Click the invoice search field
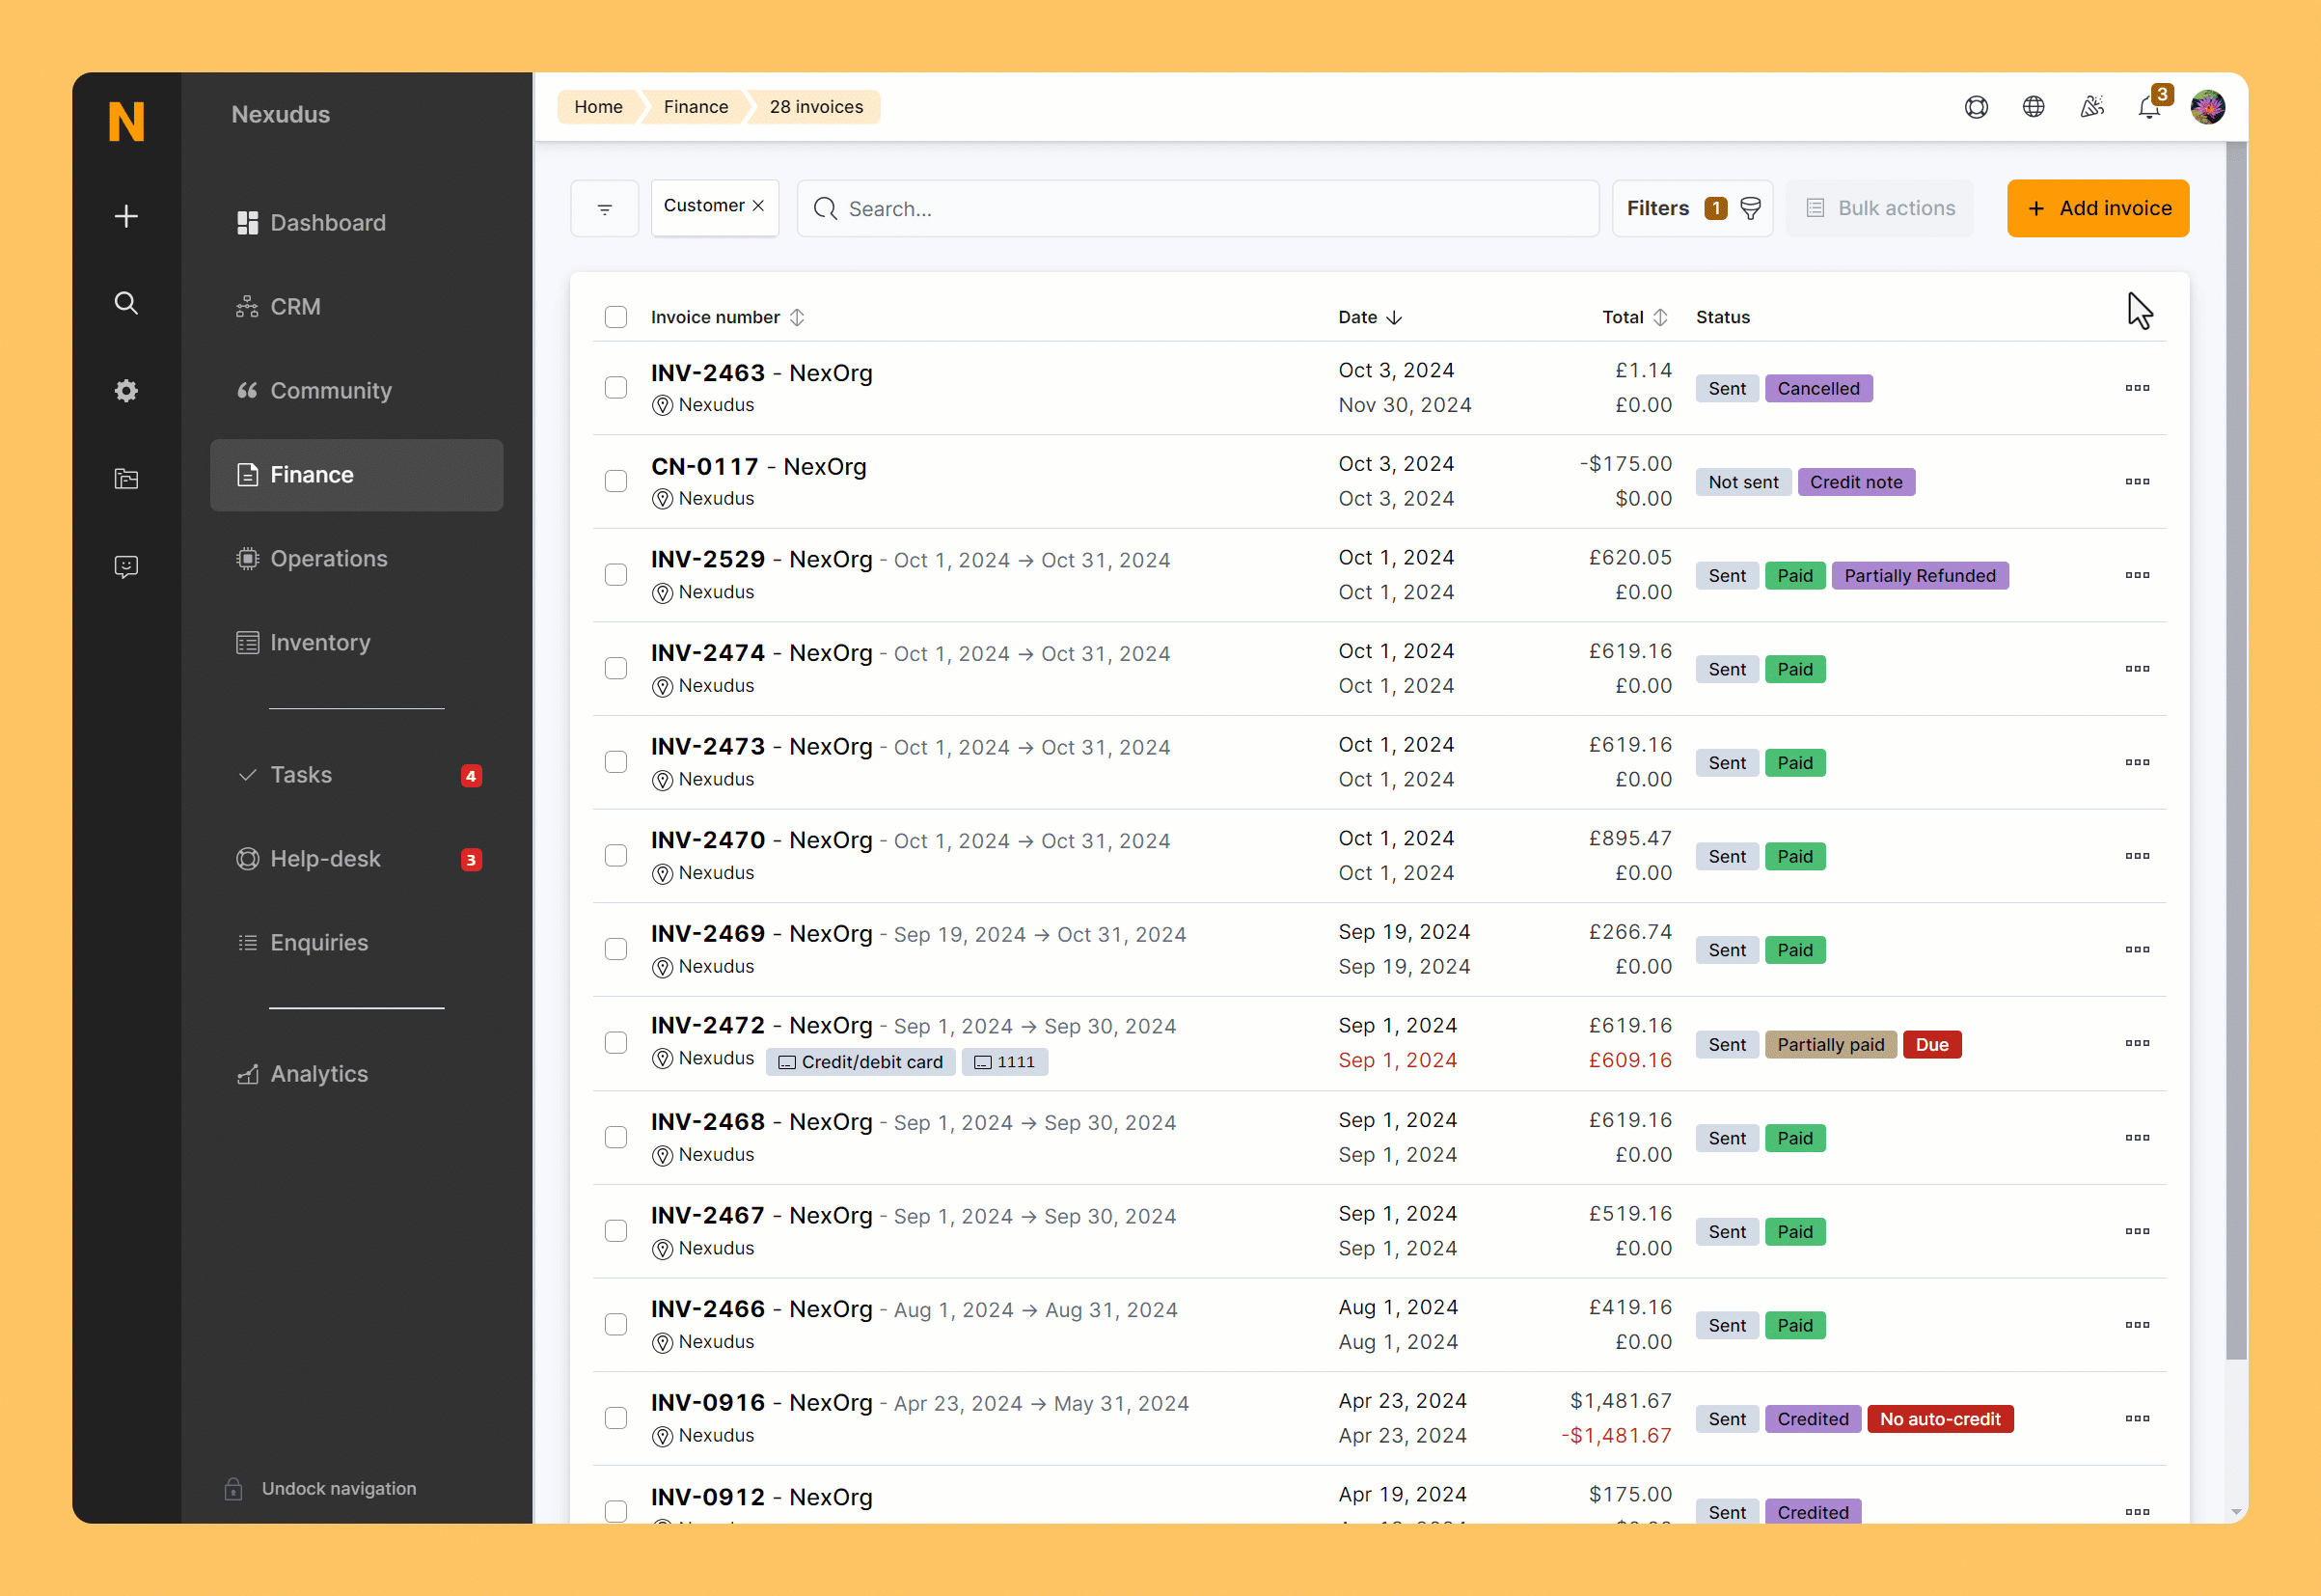The height and width of the screenshot is (1596, 2321). [x=1197, y=209]
